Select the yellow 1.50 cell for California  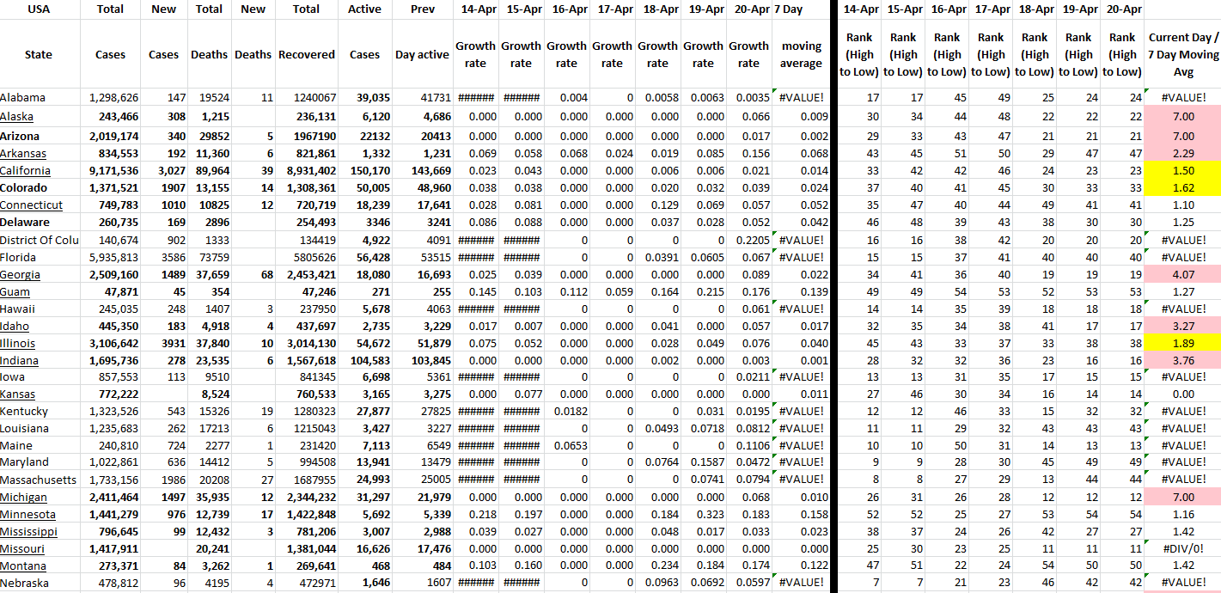[x=1183, y=170]
